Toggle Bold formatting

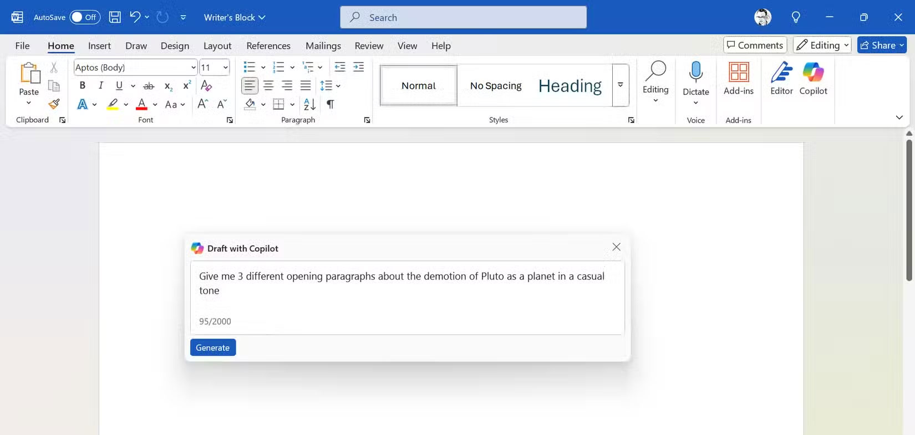(x=83, y=85)
